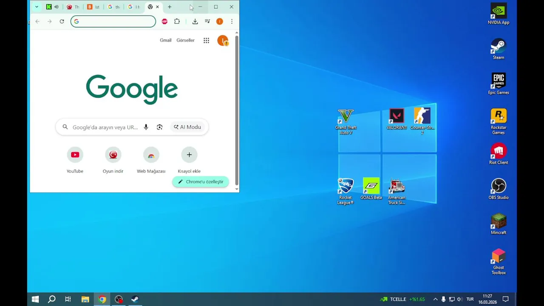
Task: Show hidden system tray icons
Action: click(x=435, y=299)
